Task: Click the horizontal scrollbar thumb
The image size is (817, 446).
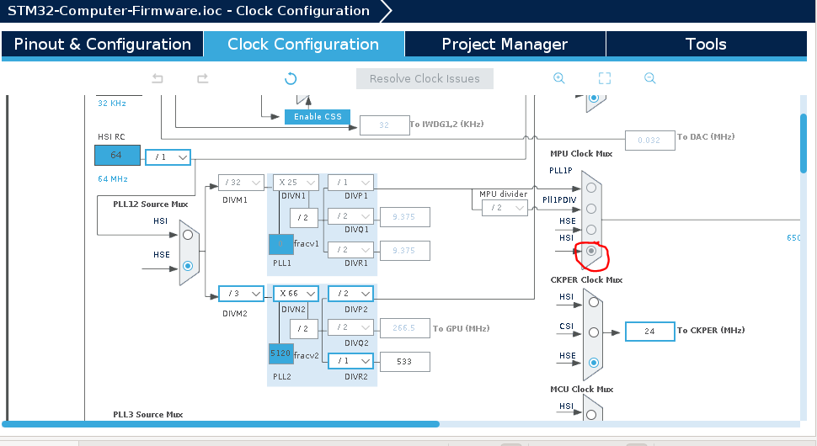Action: 221,424
